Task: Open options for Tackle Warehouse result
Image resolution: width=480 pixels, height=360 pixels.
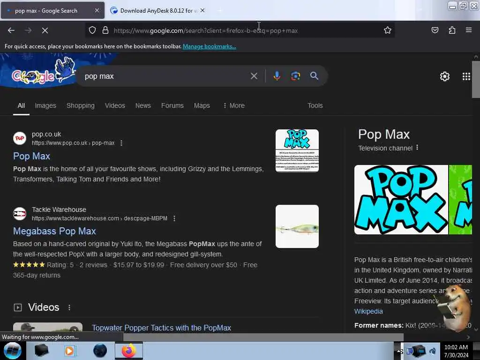Action: [x=174, y=218]
